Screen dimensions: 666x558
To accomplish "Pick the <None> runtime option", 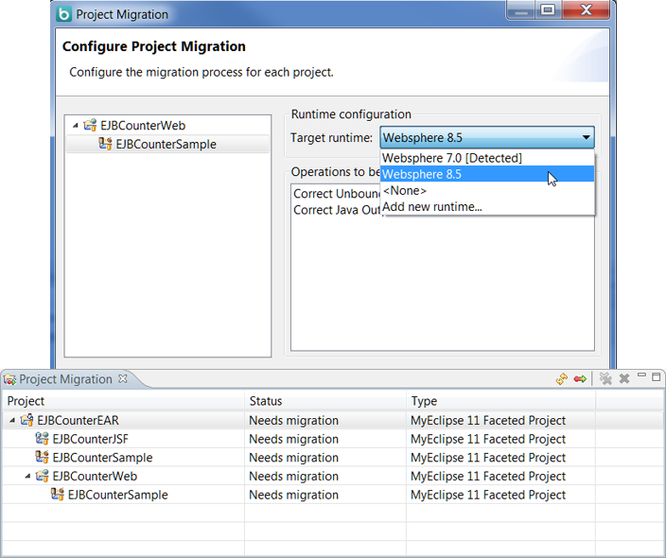I will (x=405, y=190).
